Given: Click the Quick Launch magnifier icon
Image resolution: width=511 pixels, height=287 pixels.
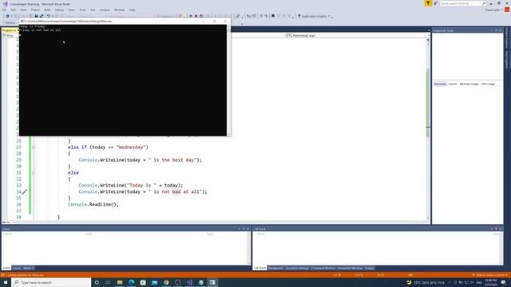Looking at the screenshot, I should [x=484, y=3].
